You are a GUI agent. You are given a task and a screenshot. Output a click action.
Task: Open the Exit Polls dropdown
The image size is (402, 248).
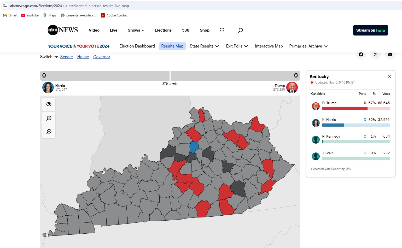[x=237, y=46]
